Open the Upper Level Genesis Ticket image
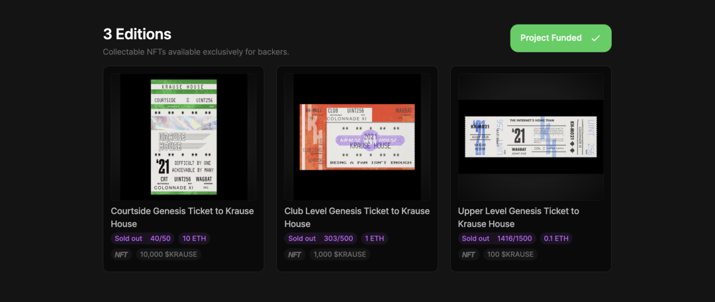 tap(531, 137)
